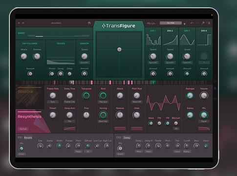The height and width of the screenshot is (176, 237).
Task: Click the curve display below Delay Amt
Action: (x=70, y=129)
